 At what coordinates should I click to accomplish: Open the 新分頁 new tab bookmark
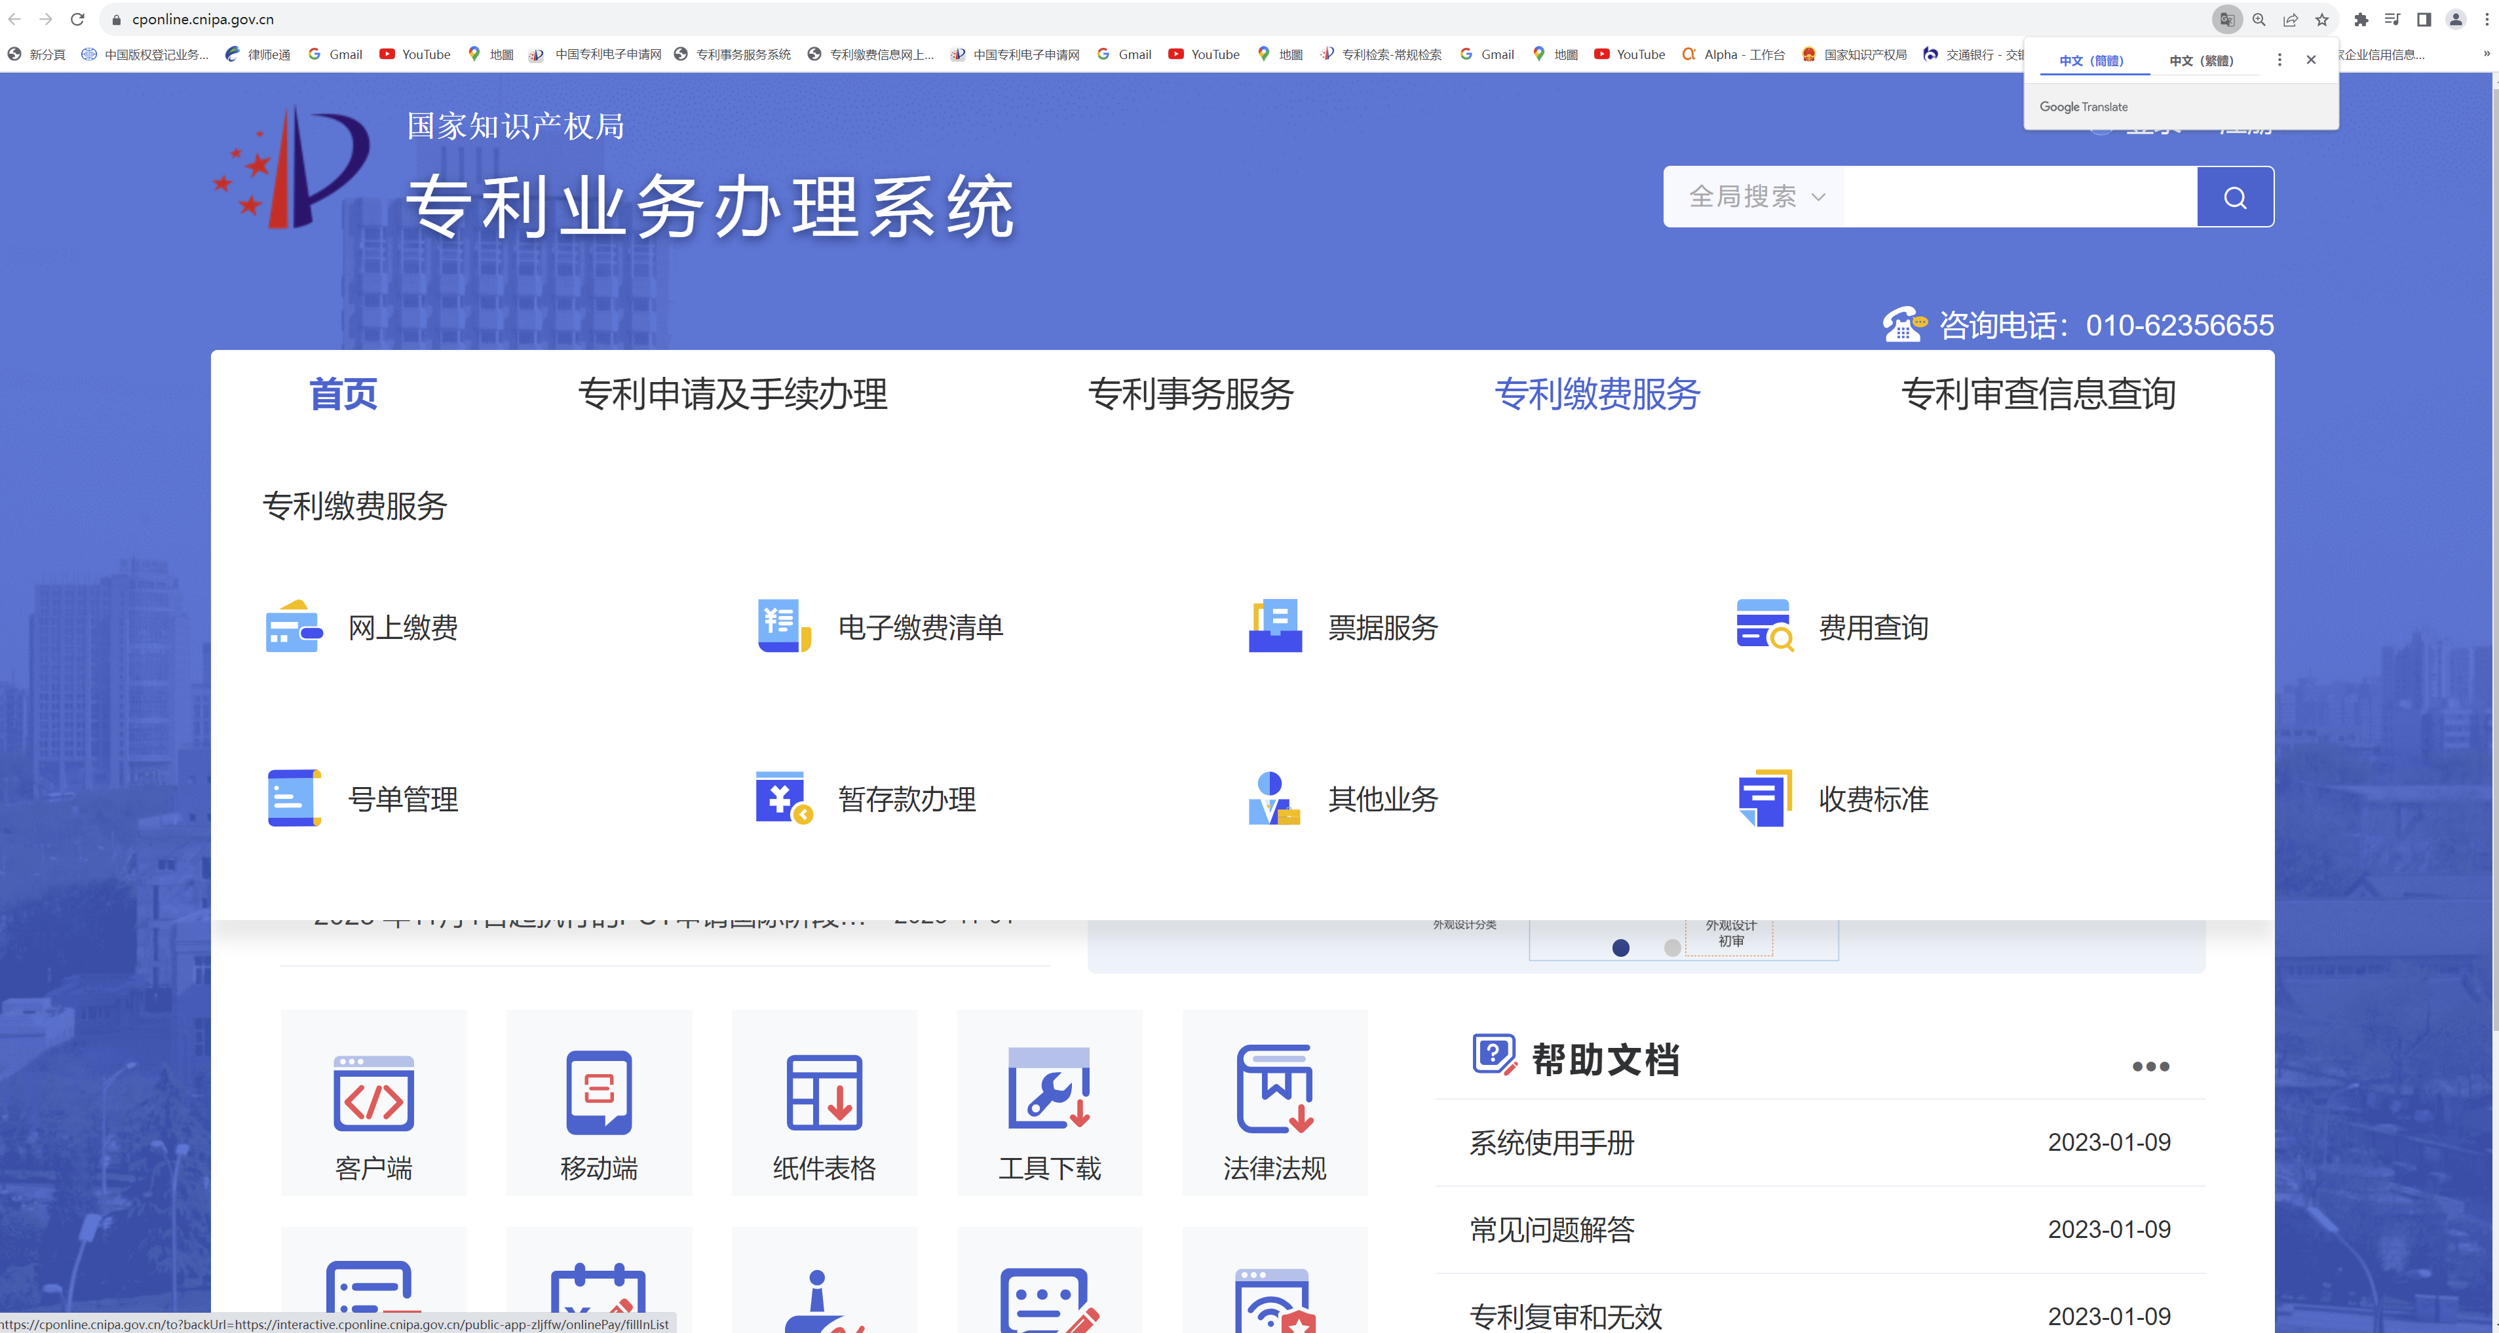[37, 54]
